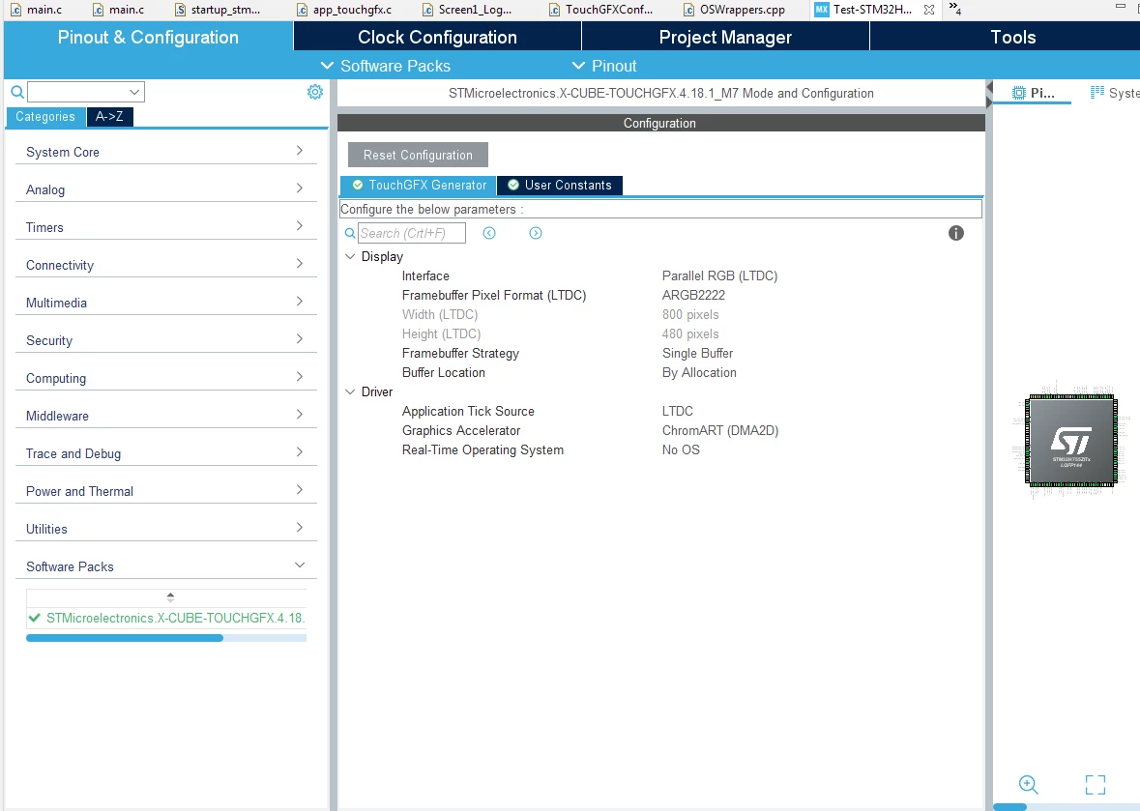Click the search magnifier icon in left panel
This screenshot has width=1140, height=811.
click(17, 92)
